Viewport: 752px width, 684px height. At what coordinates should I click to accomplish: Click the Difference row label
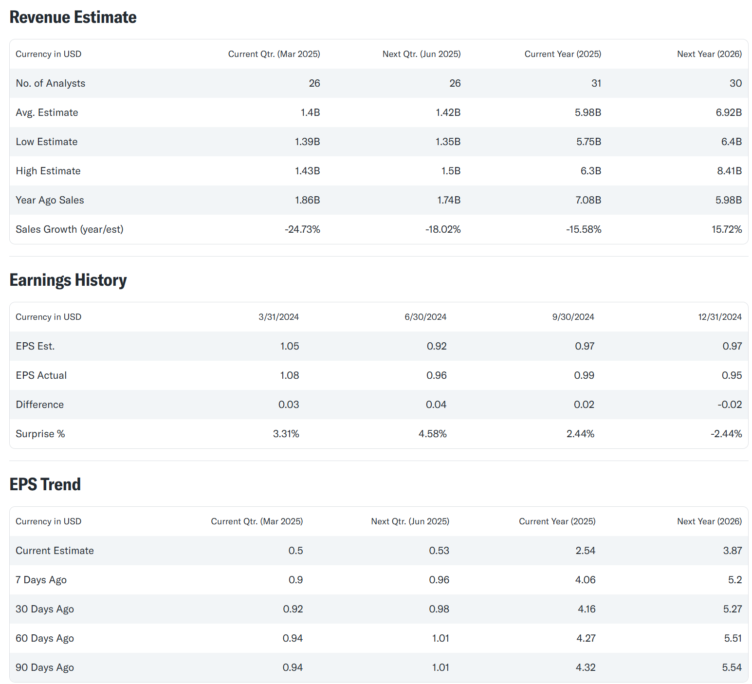[39, 405]
